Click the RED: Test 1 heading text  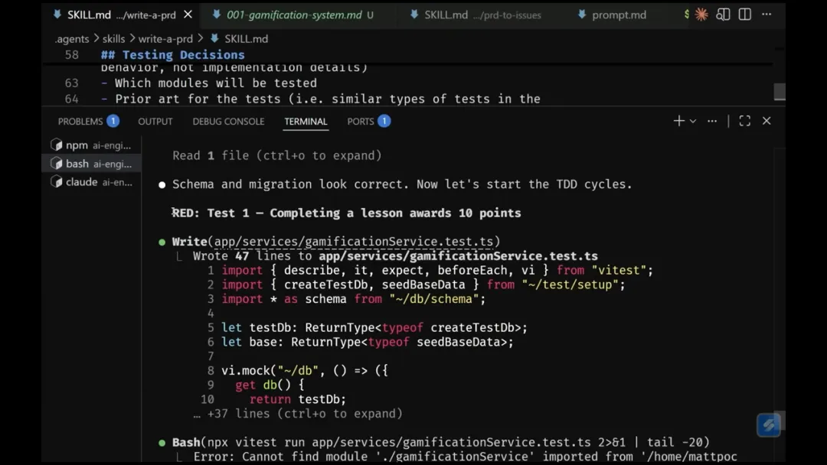coord(347,213)
